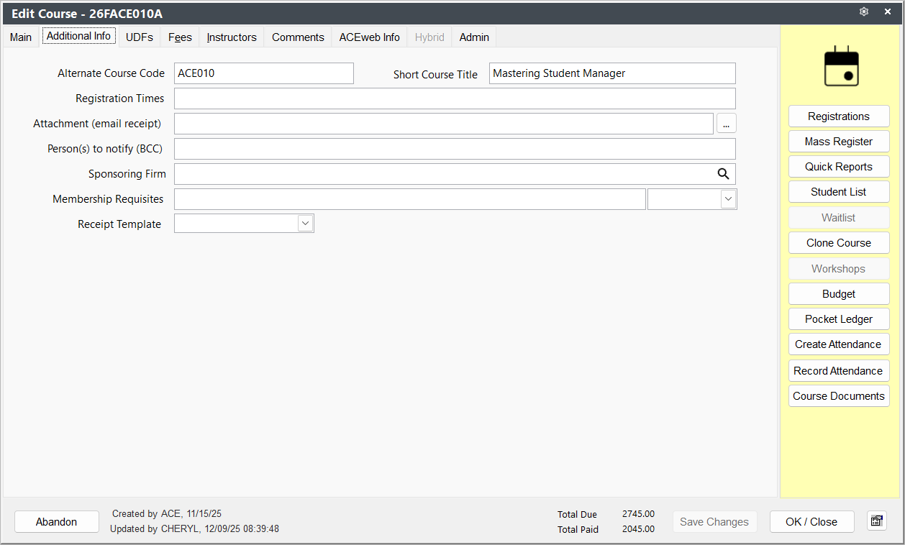Click into the Short Course Title field
This screenshot has width=905, height=545.
[x=612, y=73]
